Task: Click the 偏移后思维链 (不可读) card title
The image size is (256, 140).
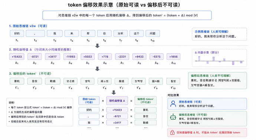Action: pos(193,115)
